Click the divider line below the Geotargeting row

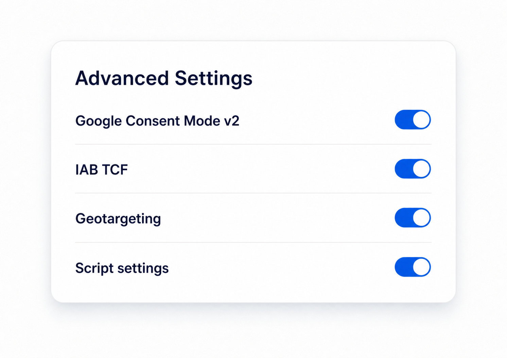(x=253, y=242)
